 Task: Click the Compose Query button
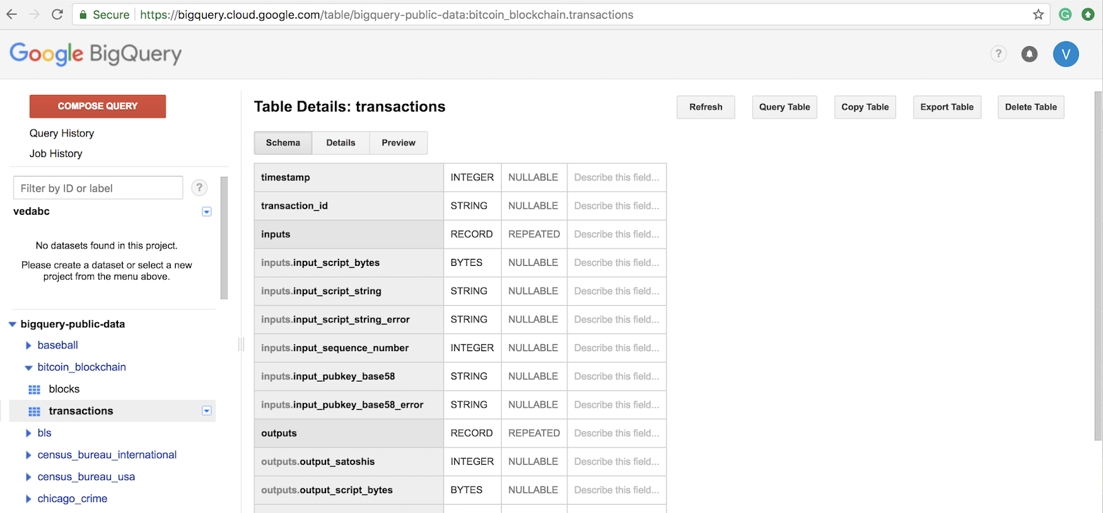coord(98,106)
